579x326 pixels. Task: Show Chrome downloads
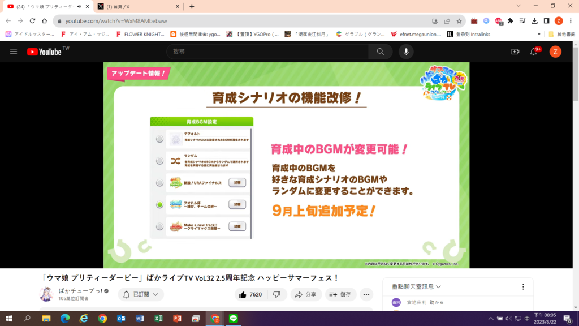tap(534, 21)
